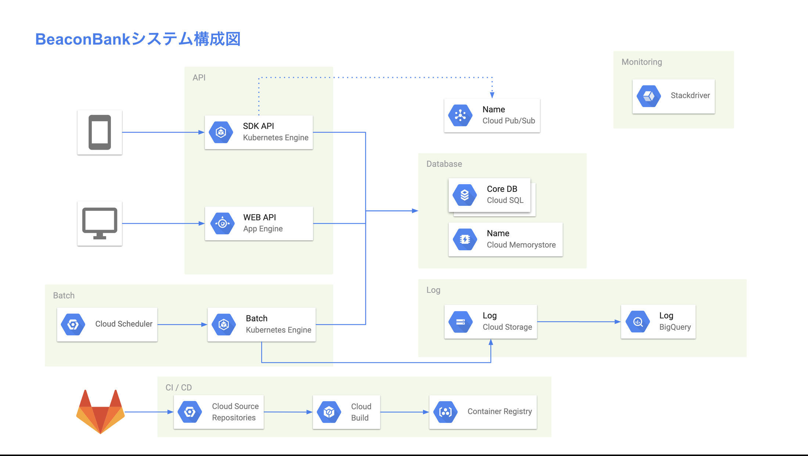Select the API group label
This screenshot has width=808, height=456.
point(199,77)
